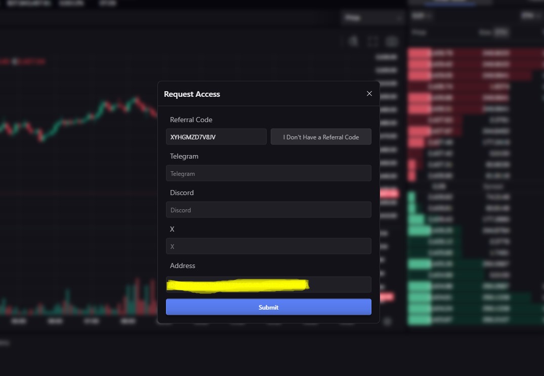Select the Discord input box
The width and height of the screenshot is (544, 376).
point(268,210)
